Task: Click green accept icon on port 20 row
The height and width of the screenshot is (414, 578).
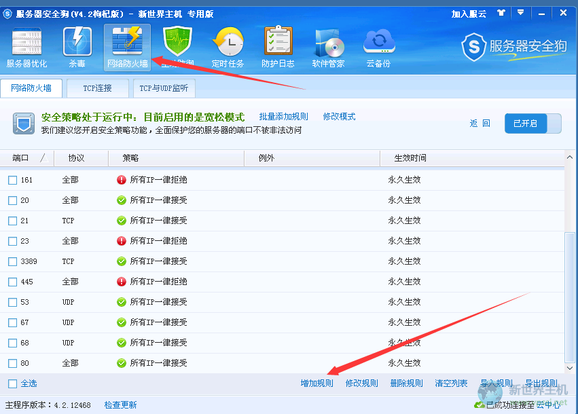Action: pos(122,200)
